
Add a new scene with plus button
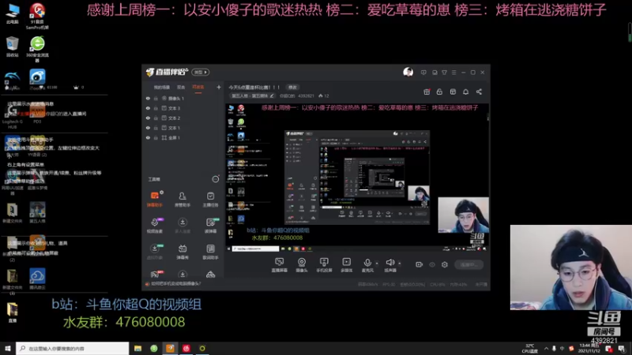click(219, 87)
